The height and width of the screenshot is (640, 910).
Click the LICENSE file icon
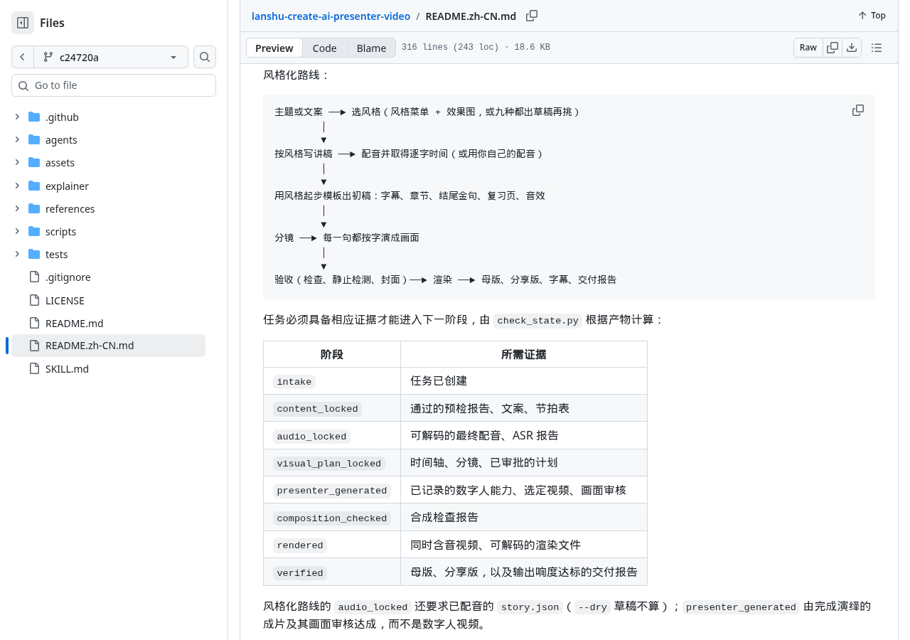click(x=34, y=300)
